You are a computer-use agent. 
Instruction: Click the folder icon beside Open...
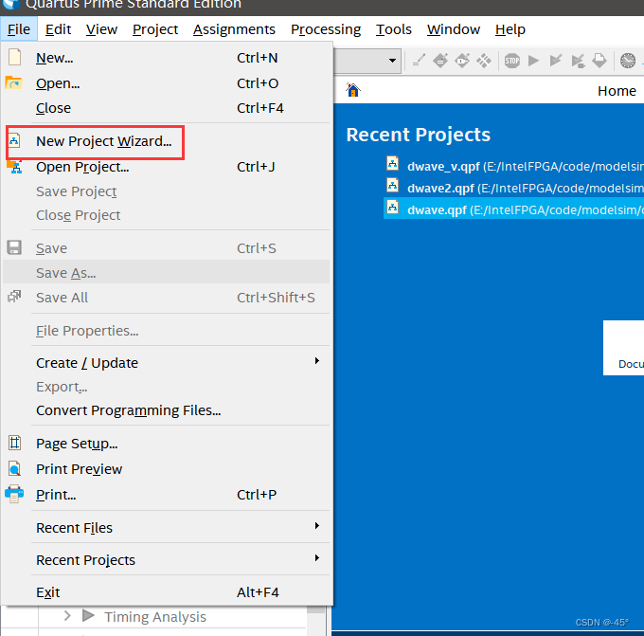13,82
